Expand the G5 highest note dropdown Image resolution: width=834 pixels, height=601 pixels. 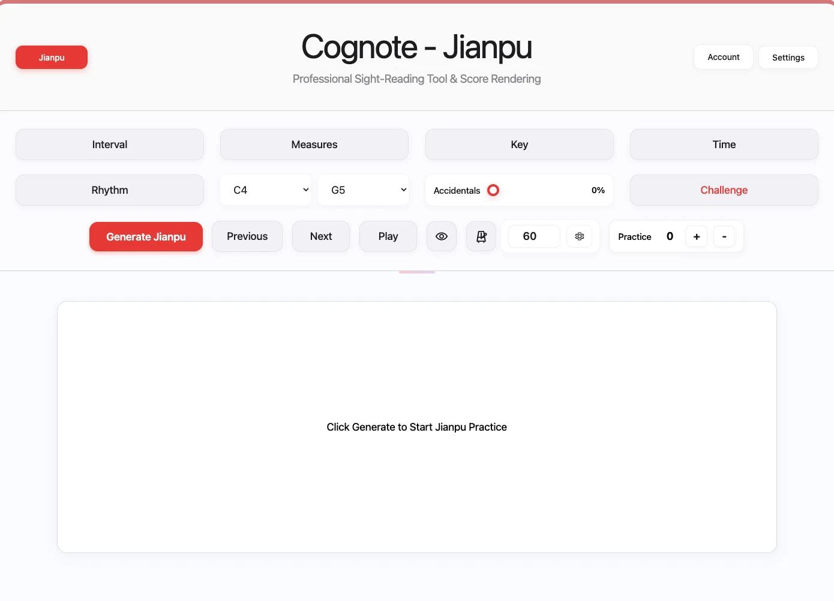click(363, 190)
